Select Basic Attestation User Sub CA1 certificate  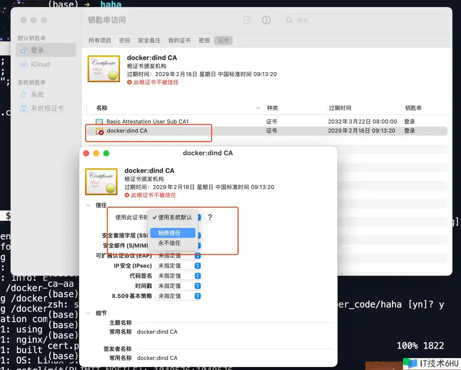point(147,122)
